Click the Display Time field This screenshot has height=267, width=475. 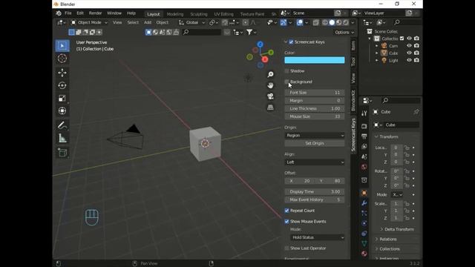[315, 191]
